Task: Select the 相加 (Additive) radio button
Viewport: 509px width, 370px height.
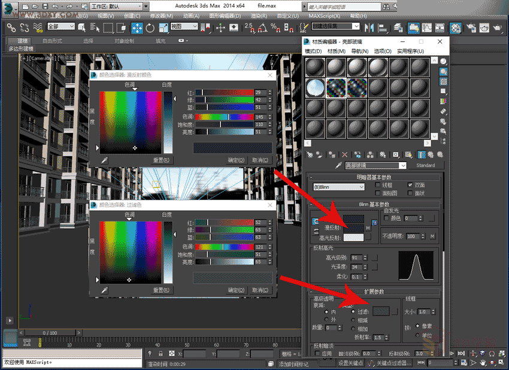Action: pos(353,329)
